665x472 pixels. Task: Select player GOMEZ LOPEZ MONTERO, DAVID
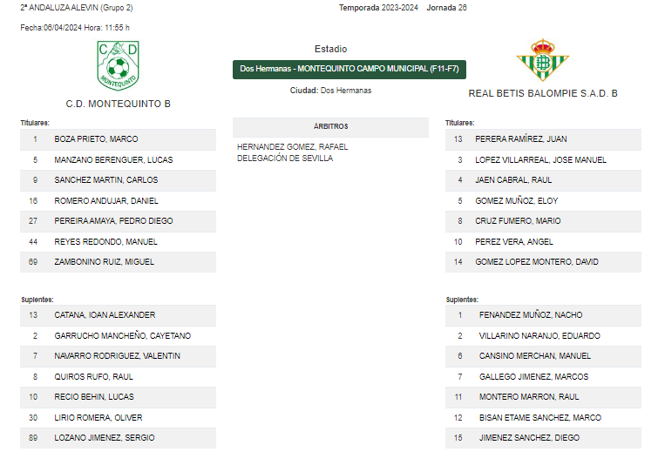point(543,262)
